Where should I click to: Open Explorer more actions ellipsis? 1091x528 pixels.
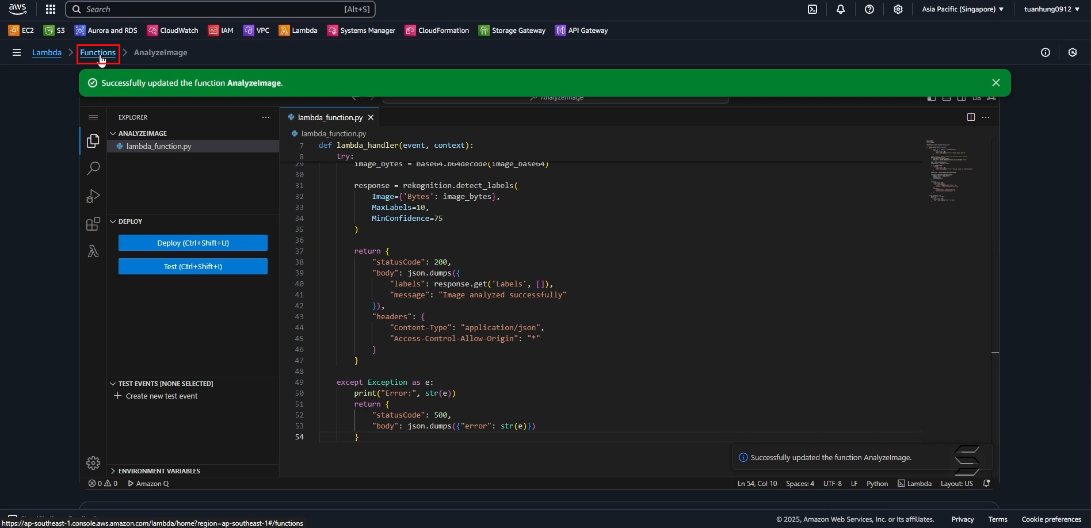coord(266,117)
